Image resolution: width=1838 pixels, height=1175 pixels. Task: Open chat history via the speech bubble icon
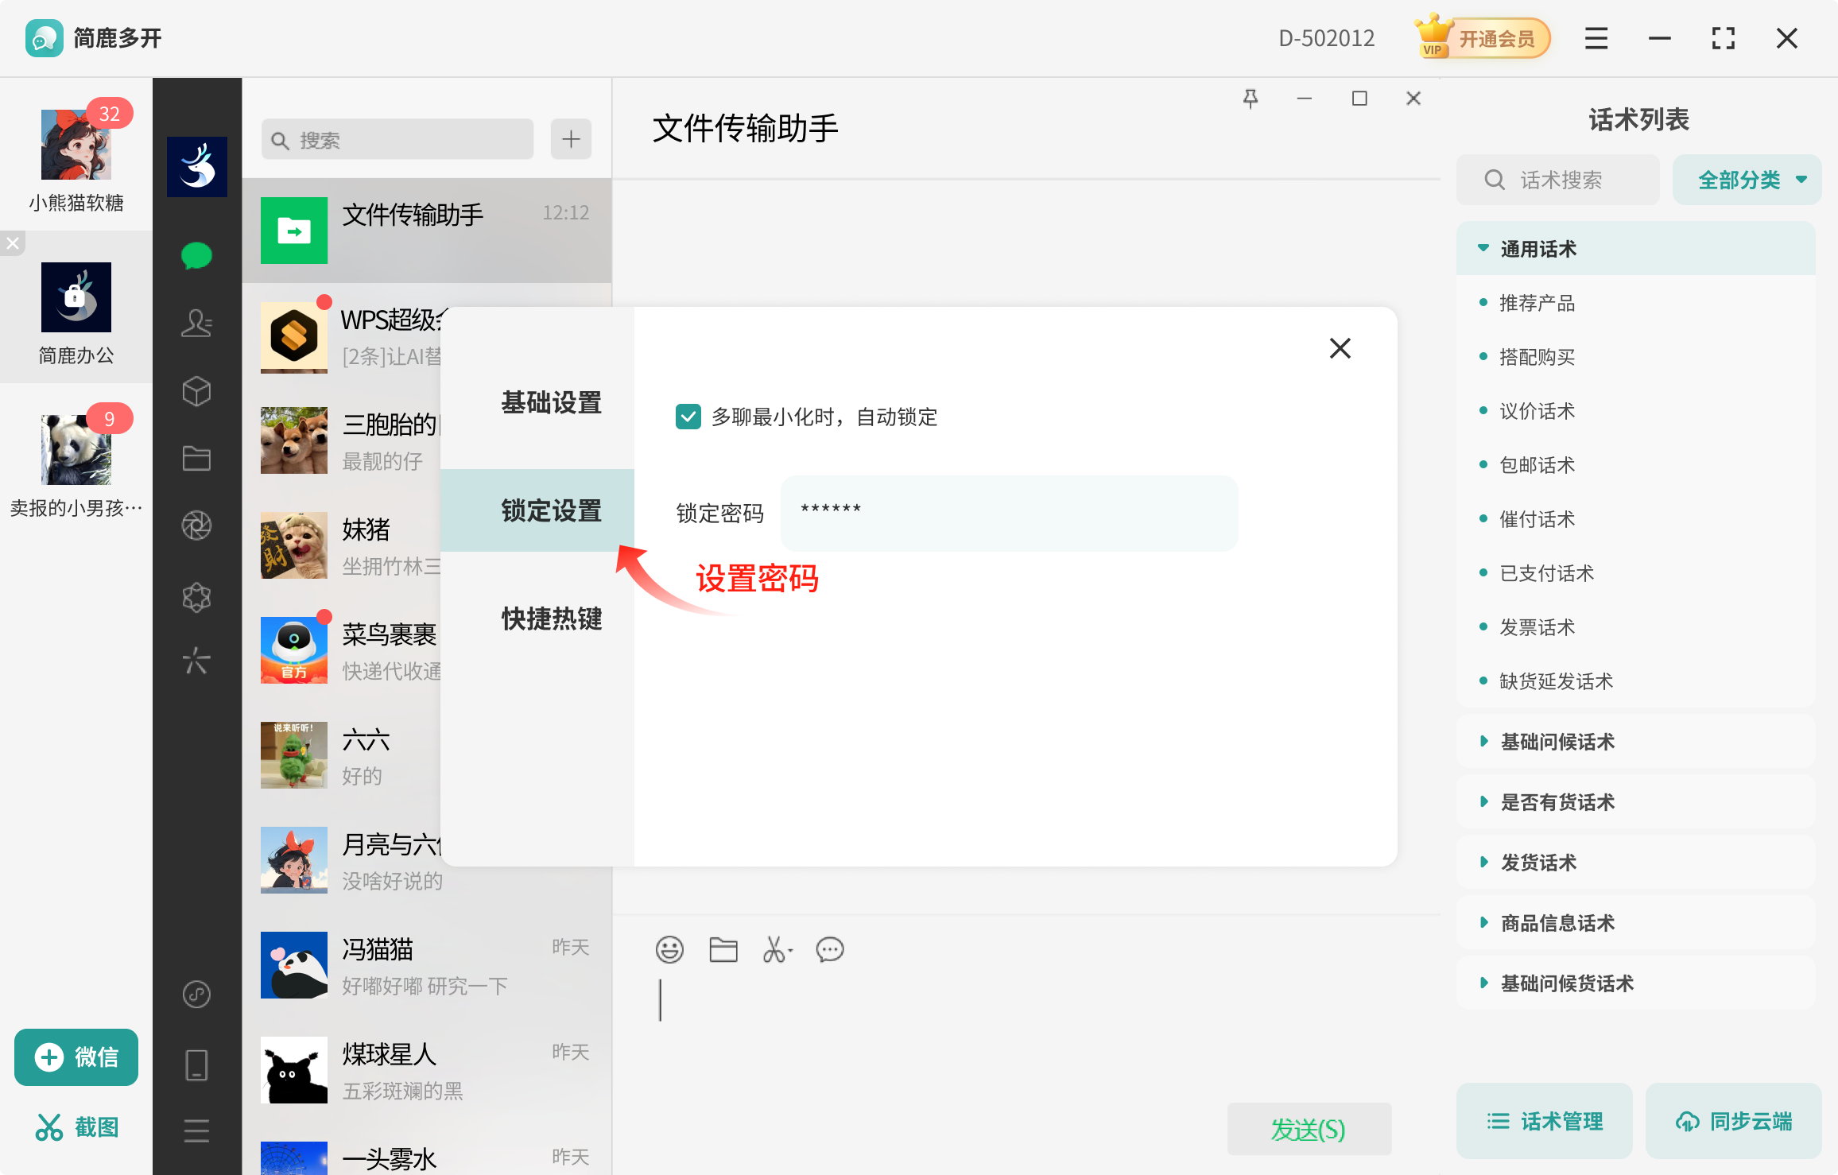pos(830,950)
